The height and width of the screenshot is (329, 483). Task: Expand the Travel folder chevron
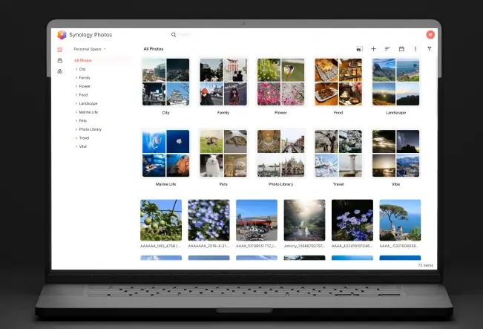pyautogui.click(x=76, y=138)
